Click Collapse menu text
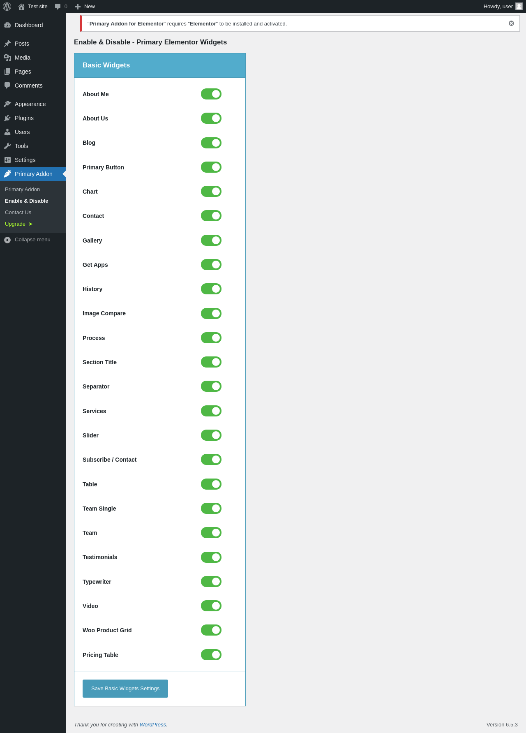 32,240
